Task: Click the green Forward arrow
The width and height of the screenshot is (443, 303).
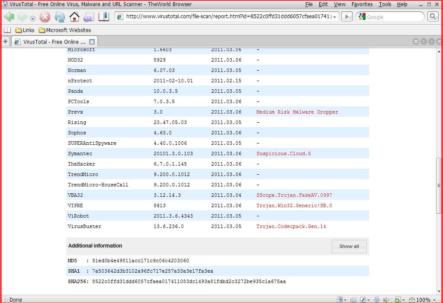Action: click(22, 17)
